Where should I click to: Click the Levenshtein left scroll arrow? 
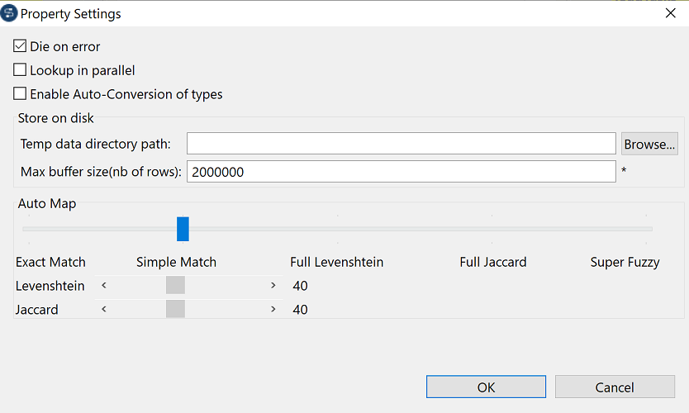[104, 286]
